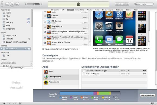The height and width of the screenshot is (105, 157).
Task: Select Einkäufe in the sidebar
Action: 9,39
